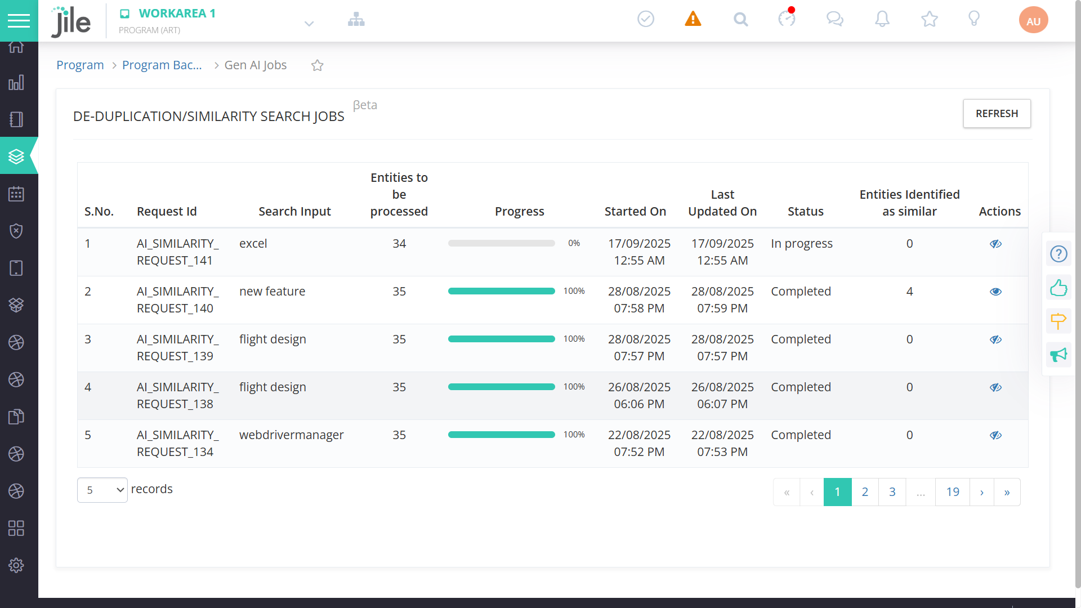This screenshot has width=1081, height=608.
Task: Click the REFRESH button
Action: 997,114
